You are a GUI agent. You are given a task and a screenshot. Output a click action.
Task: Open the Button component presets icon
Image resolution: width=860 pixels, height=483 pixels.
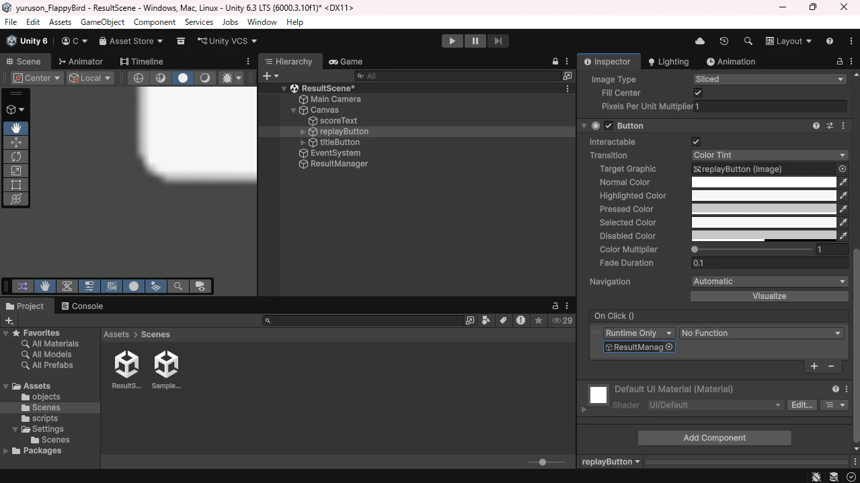click(x=830, y=126)
